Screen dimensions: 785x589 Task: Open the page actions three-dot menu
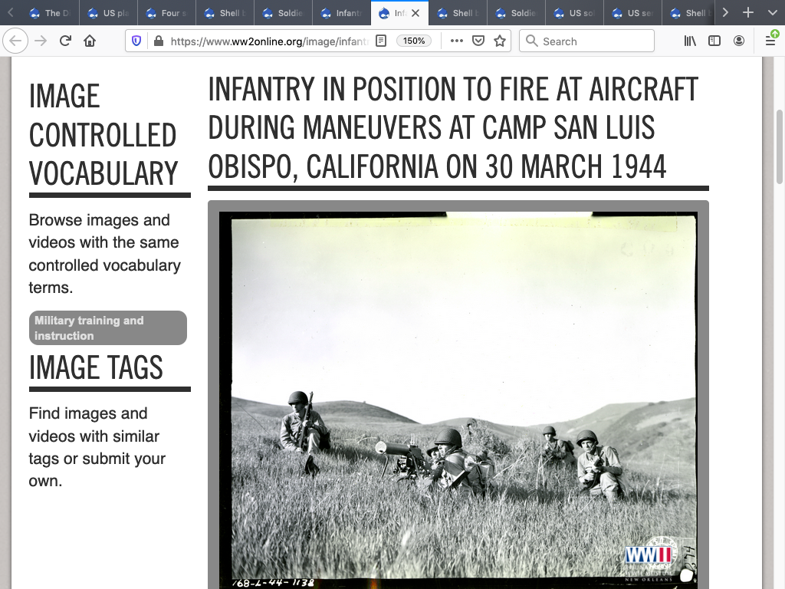[457, 41]
